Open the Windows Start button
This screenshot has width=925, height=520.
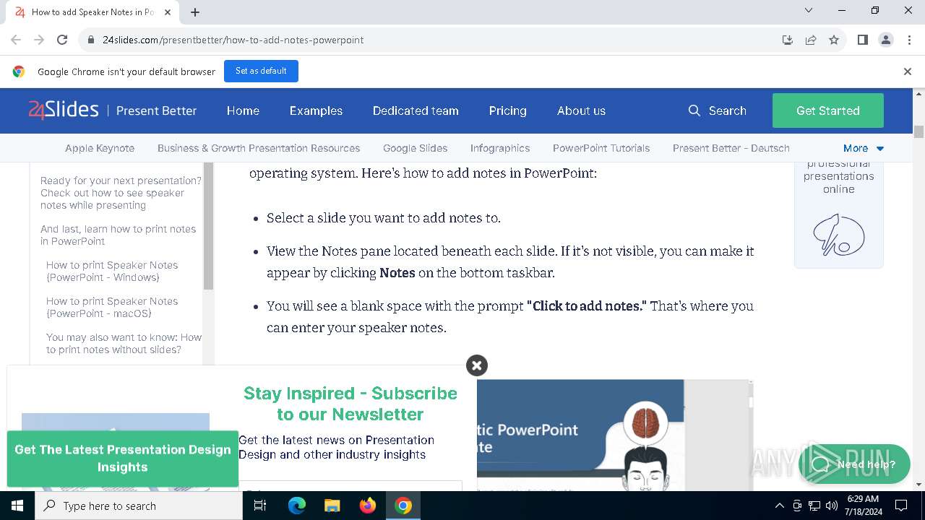coord(17,506)
